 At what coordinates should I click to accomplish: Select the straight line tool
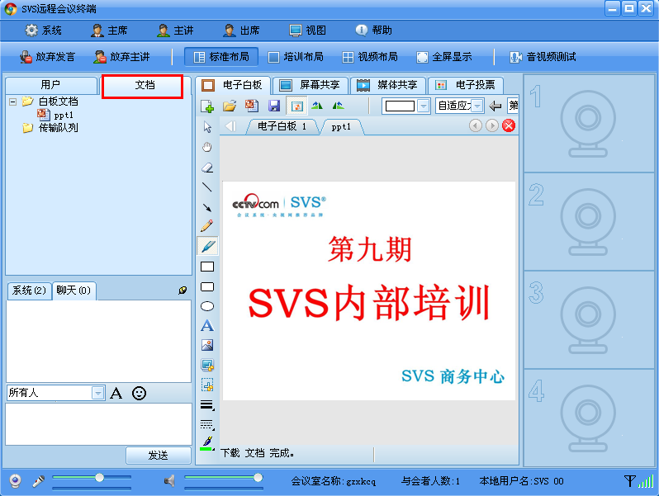tap(207, 187)
